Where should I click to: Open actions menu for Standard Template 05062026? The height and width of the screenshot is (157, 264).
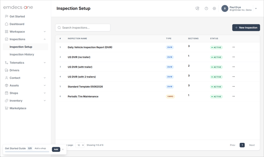click(234, 86)
